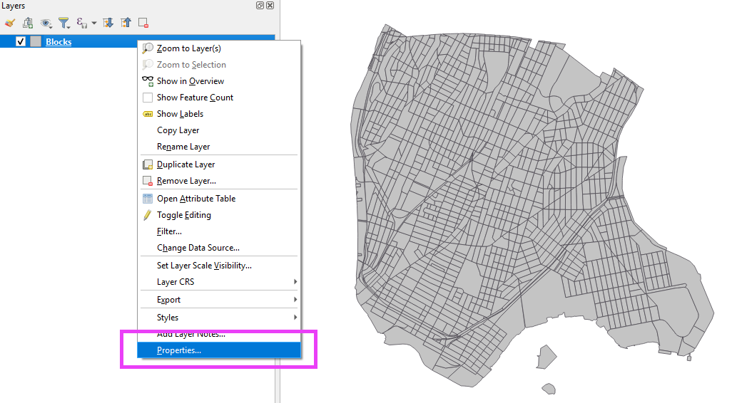Click the Layers panel title
This screenshot has height=403, width=732.
point(13,6)
